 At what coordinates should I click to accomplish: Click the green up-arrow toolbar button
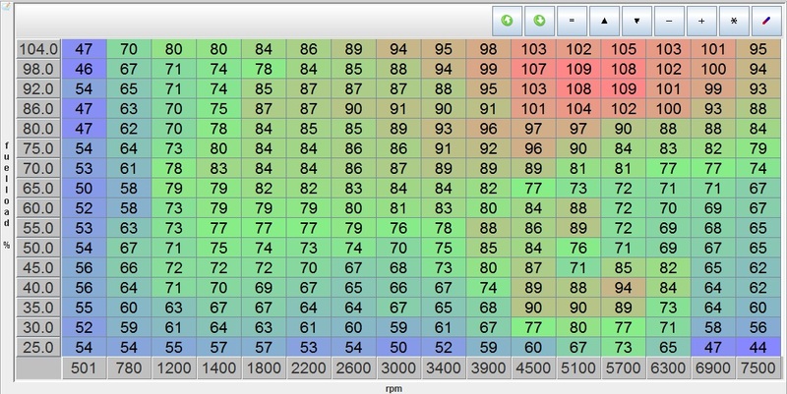pyautogui.click(x=507, y=21)
